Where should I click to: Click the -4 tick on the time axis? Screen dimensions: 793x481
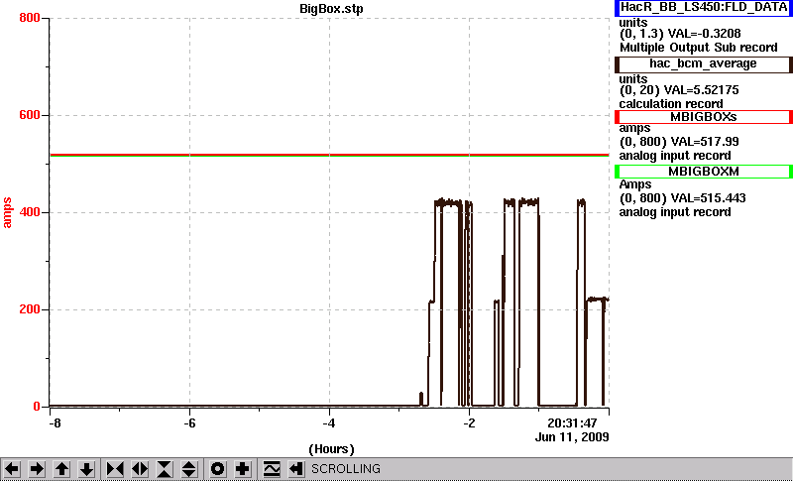coord(329,422)
